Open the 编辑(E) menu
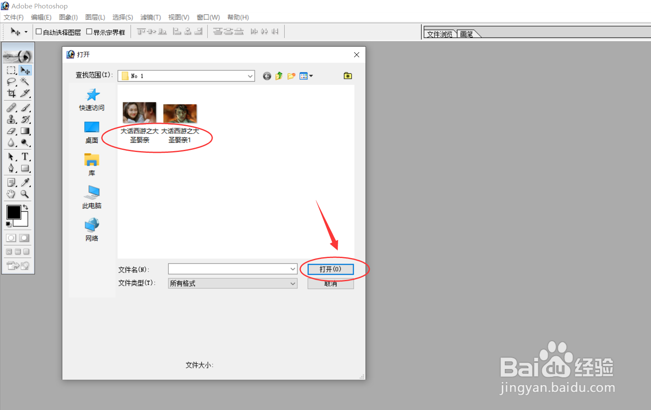This screenshot has height=410, width=651. [x=41, y=17]
